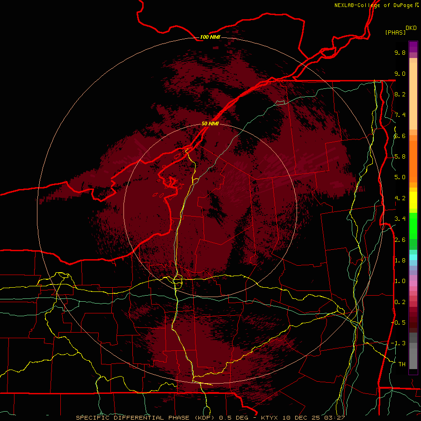421x421 pixels.
Task: Click the KTYX radar site identifier
Action: point(270,418)
